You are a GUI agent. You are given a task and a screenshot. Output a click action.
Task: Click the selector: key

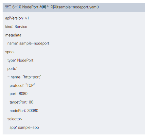click(x=15, y=119)
